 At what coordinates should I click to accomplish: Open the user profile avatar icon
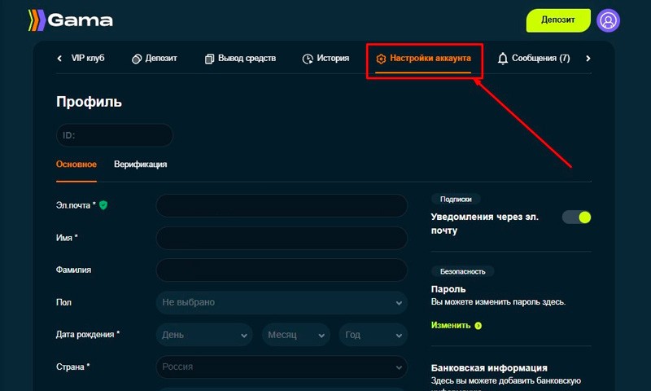coord(608,20)
